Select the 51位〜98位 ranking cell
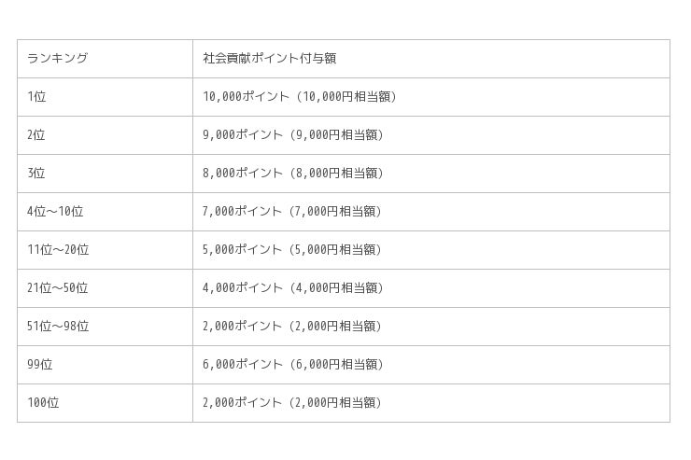 click(58, 326)
